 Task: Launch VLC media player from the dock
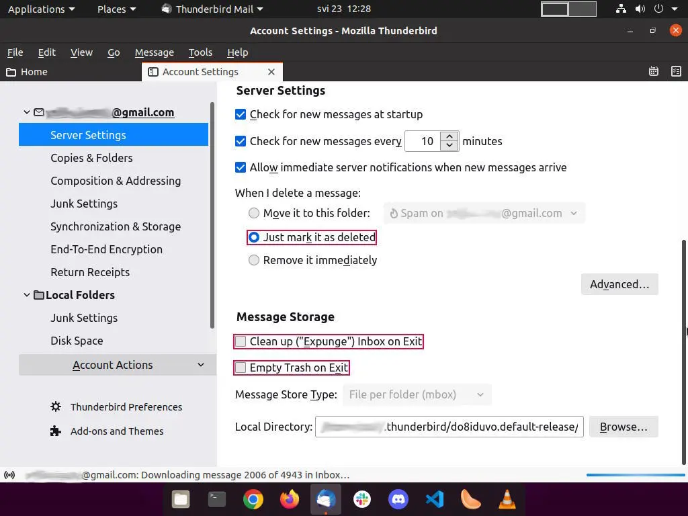pos(506,499)
